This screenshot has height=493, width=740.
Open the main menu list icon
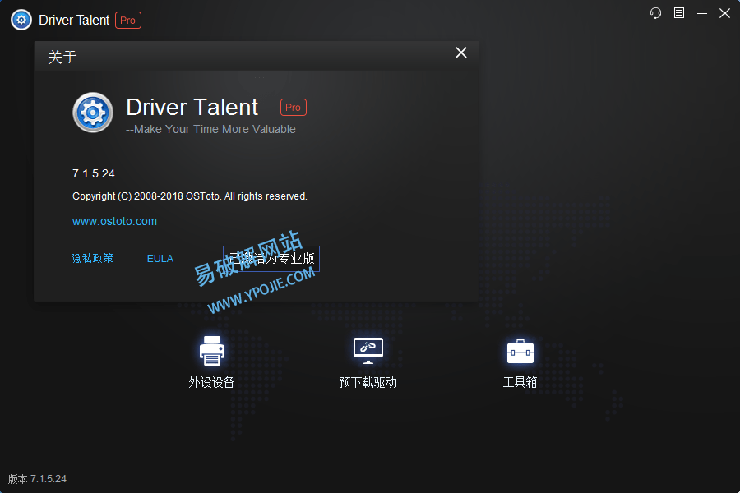pyautogui.click(x=679, y=13)
